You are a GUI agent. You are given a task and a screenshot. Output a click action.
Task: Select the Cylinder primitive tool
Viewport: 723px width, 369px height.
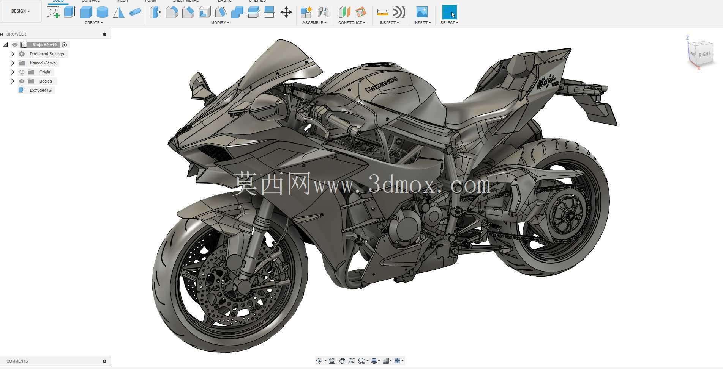click(x=103, y=12)
